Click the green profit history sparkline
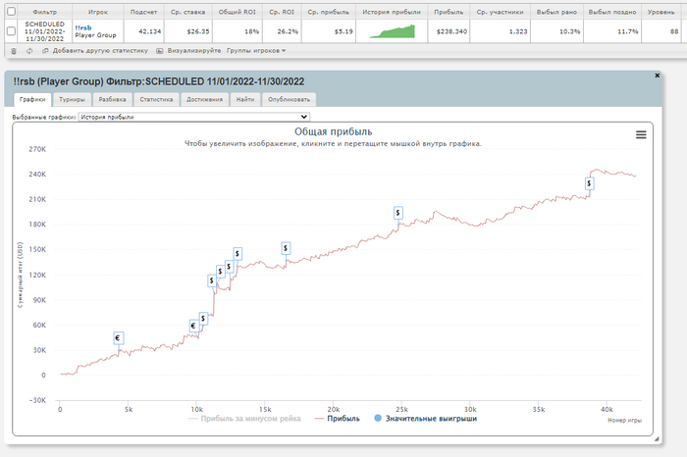 (393, 31)
